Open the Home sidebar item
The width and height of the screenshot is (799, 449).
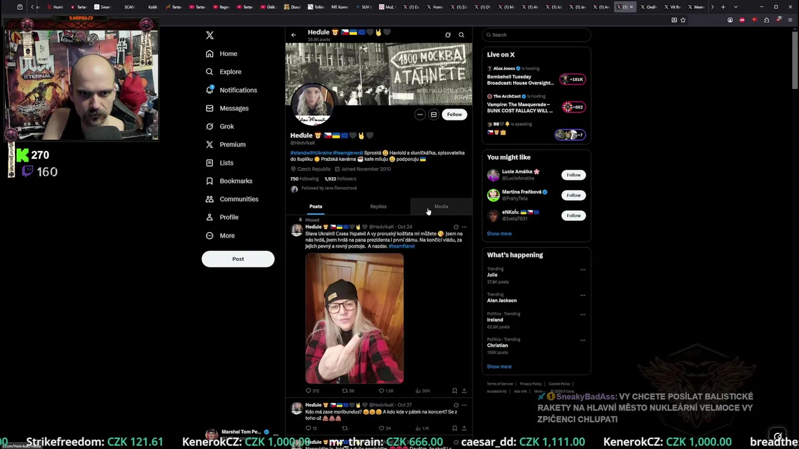[222, 54]
